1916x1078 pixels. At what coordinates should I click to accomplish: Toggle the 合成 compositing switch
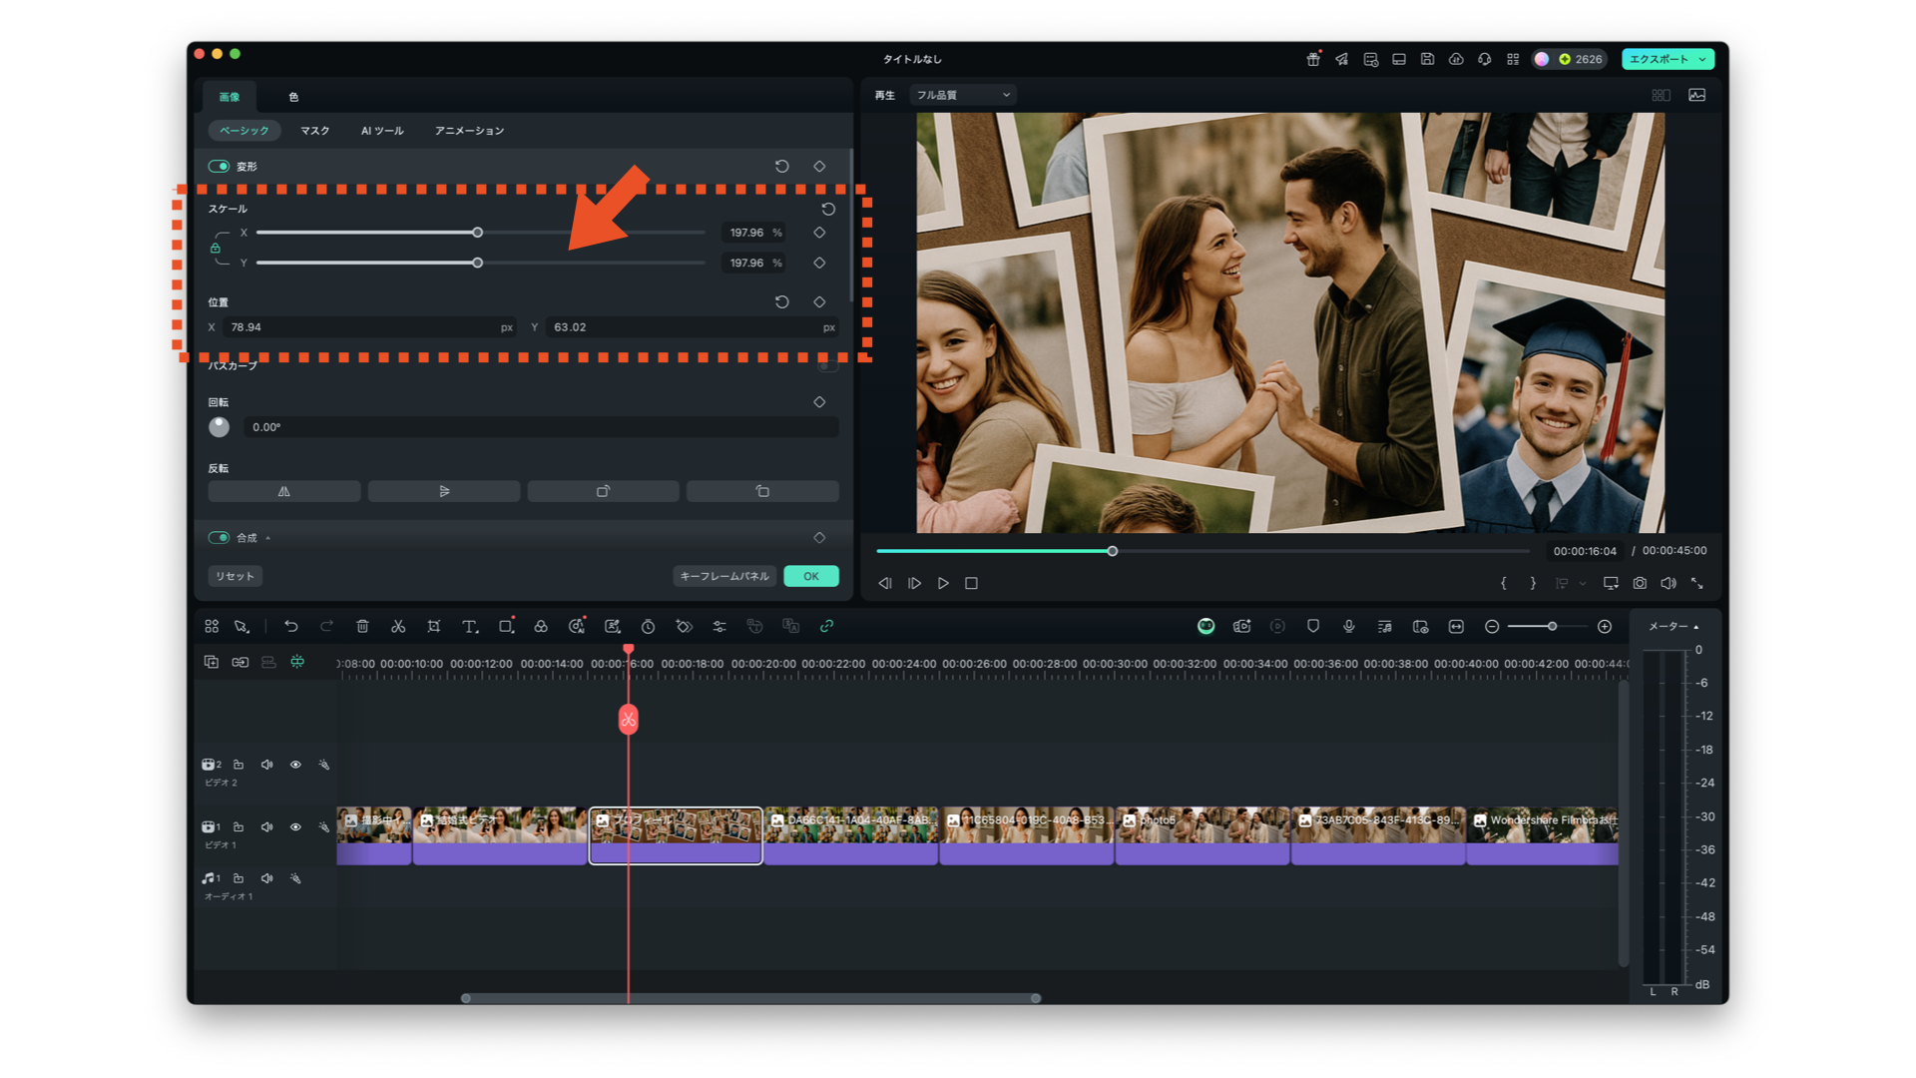click(x=219, y=537)
